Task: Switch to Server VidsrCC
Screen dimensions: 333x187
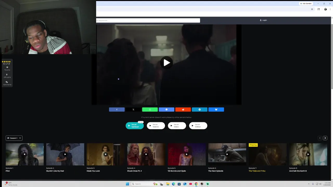Action: pyautogui.click(x=156, y=126)
